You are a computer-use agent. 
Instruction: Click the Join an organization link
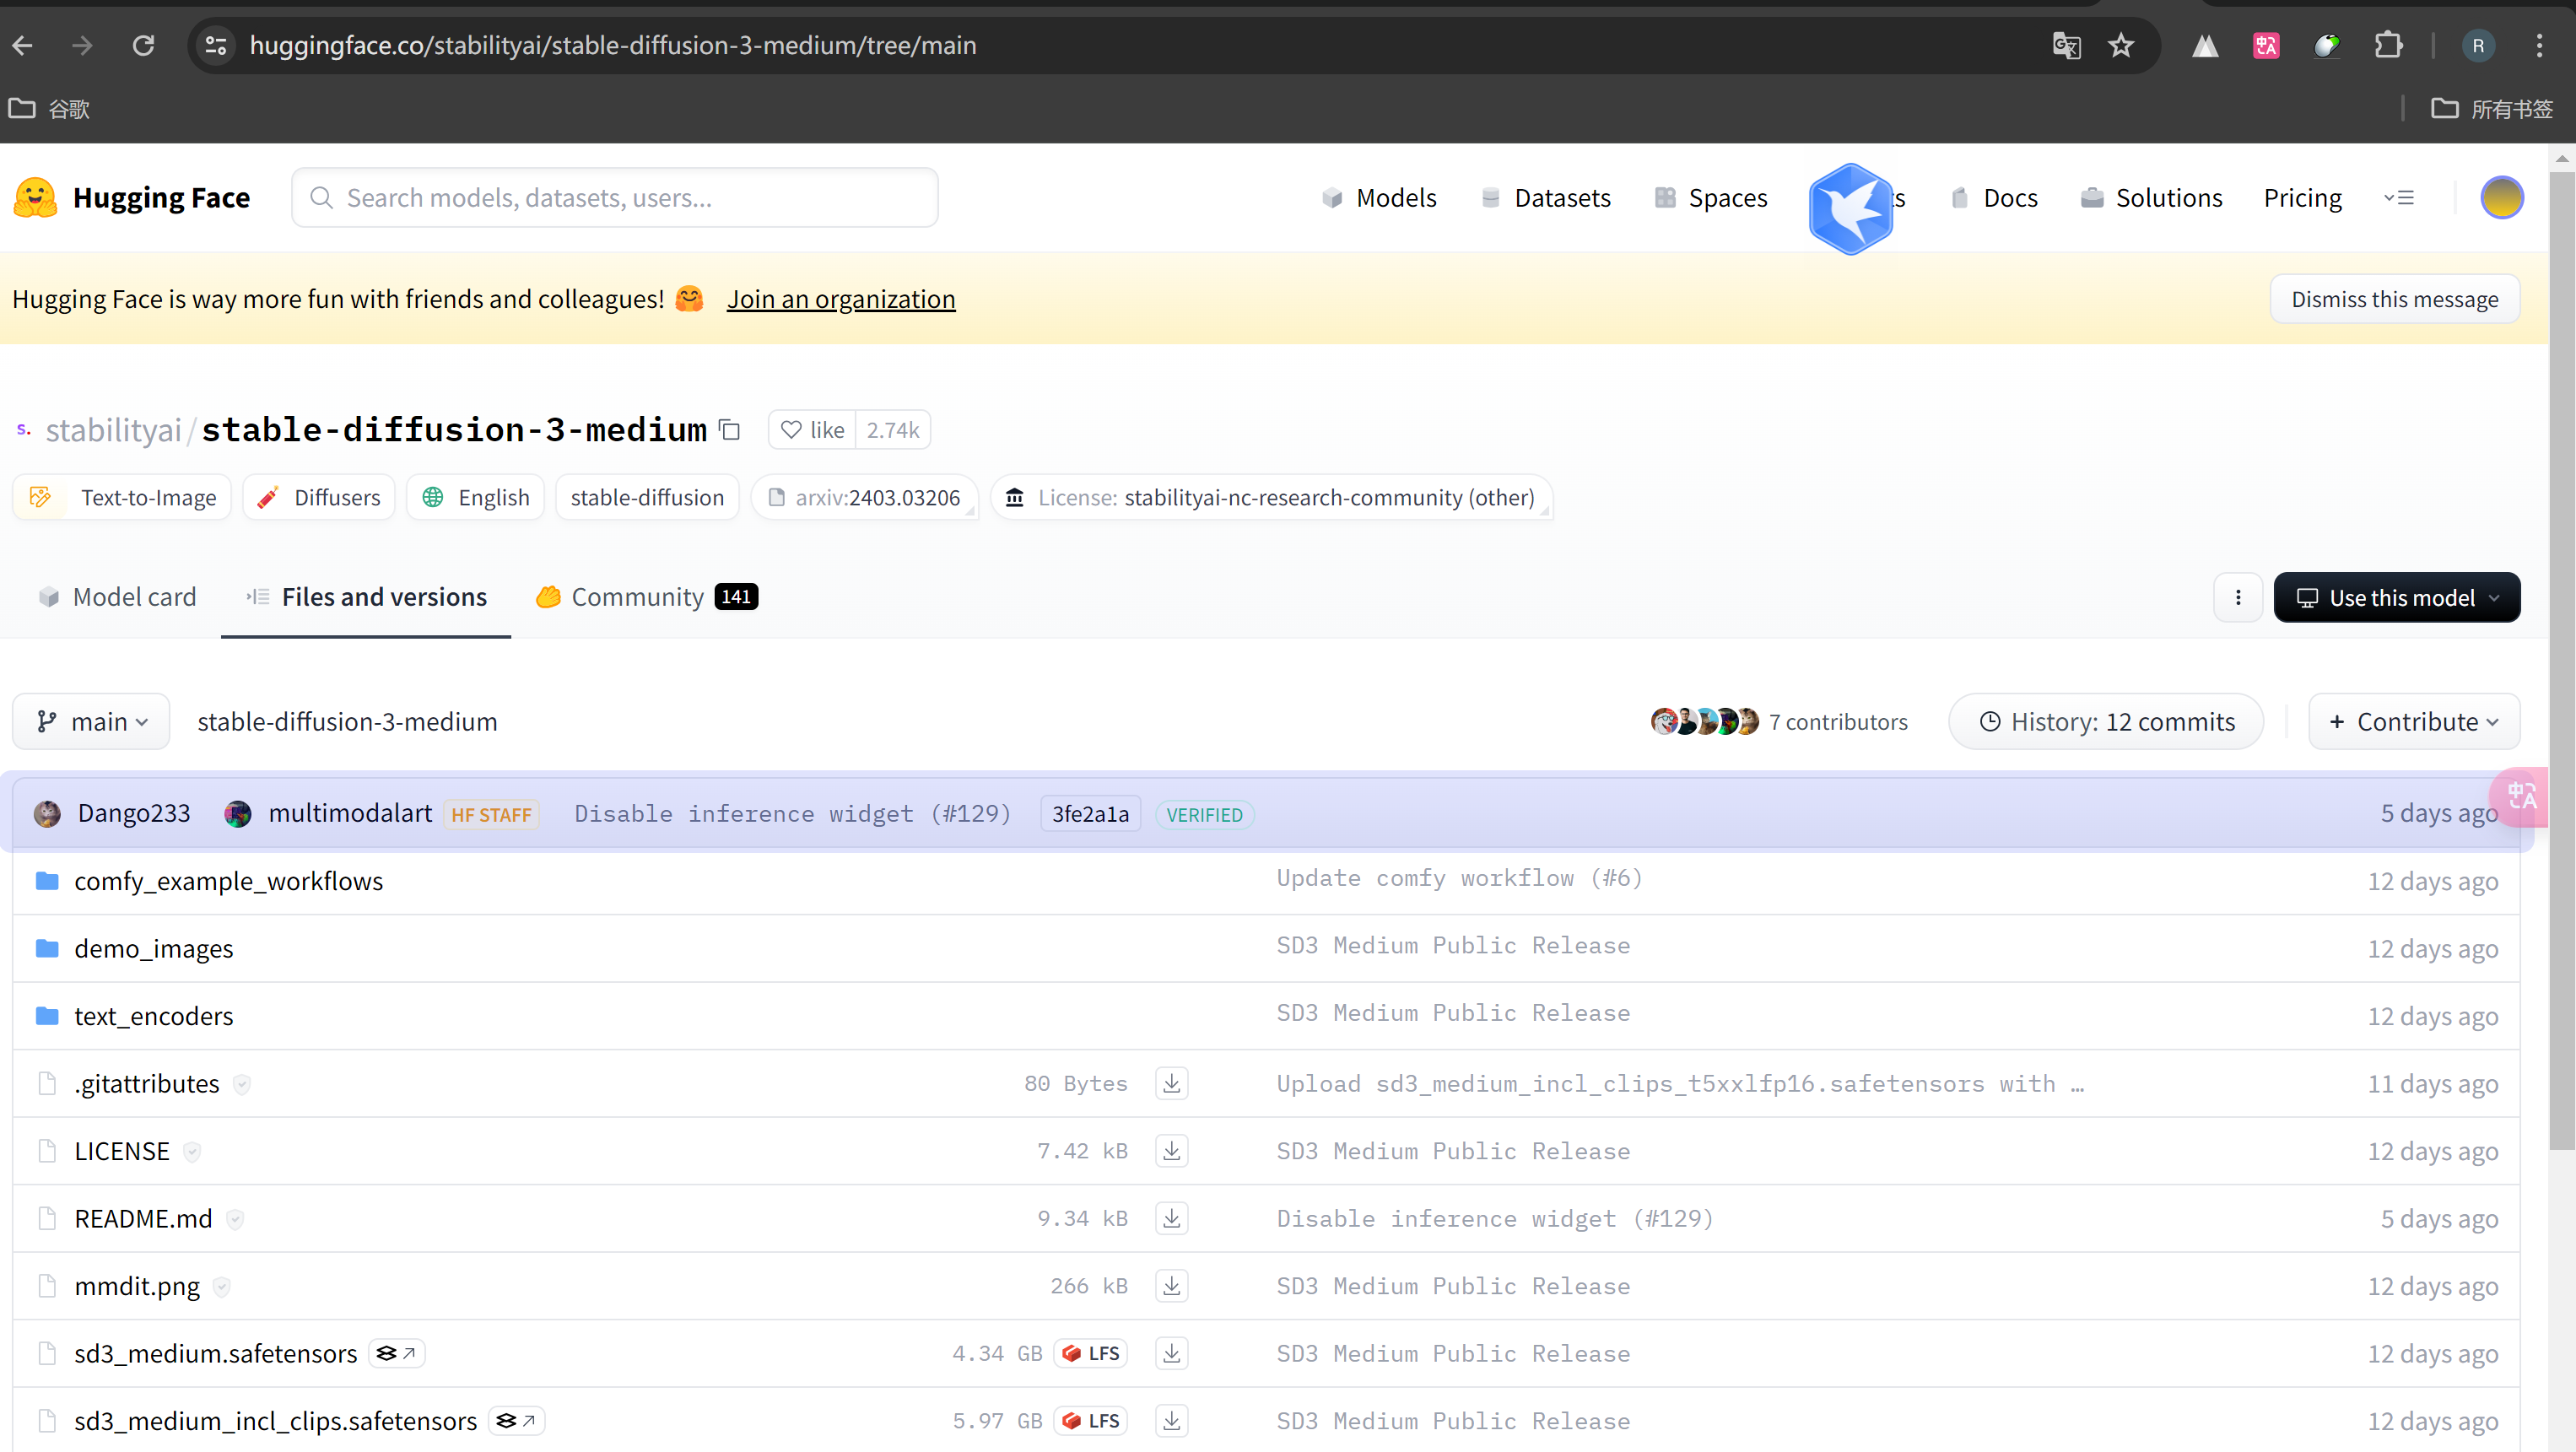pos(841,299)
